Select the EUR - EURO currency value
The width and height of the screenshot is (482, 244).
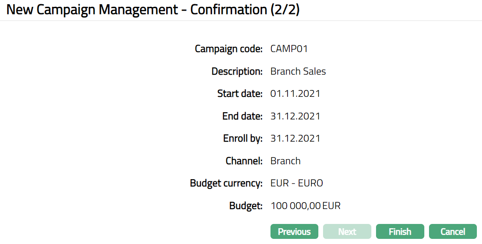297,183
